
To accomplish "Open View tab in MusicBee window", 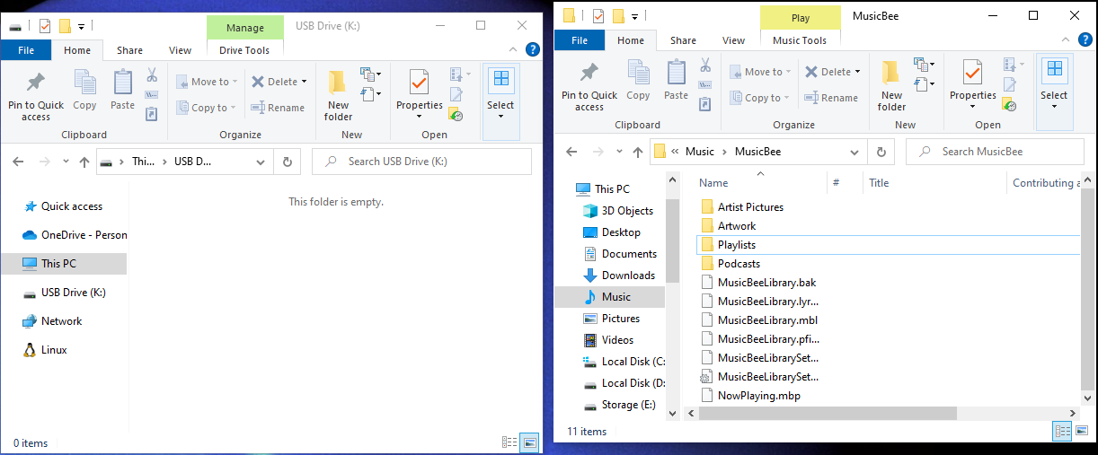I will click(734, 40).
